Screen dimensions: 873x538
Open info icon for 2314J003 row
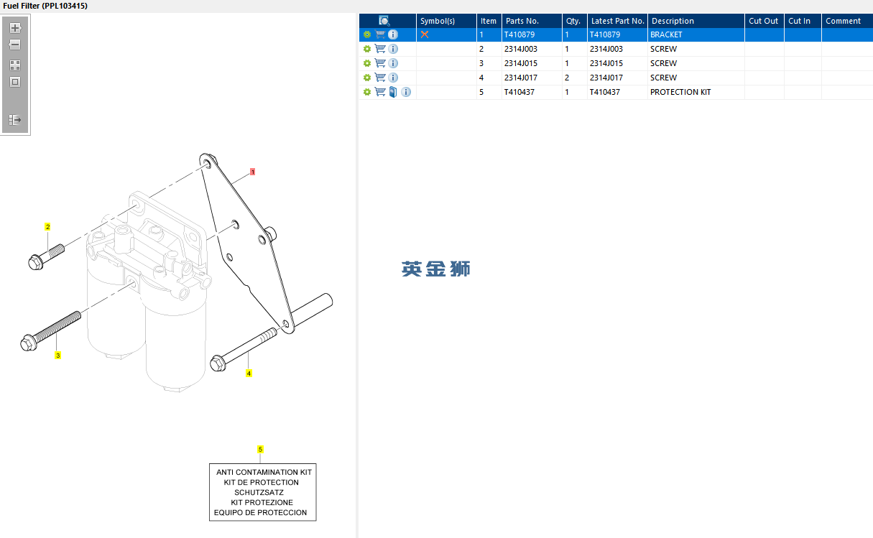click(393, 49)
